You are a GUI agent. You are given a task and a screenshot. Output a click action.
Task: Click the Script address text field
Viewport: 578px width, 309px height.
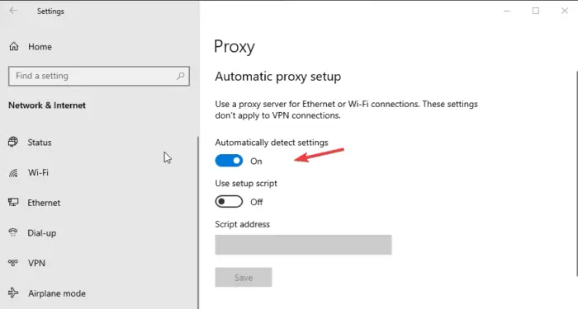click(303, 245)
